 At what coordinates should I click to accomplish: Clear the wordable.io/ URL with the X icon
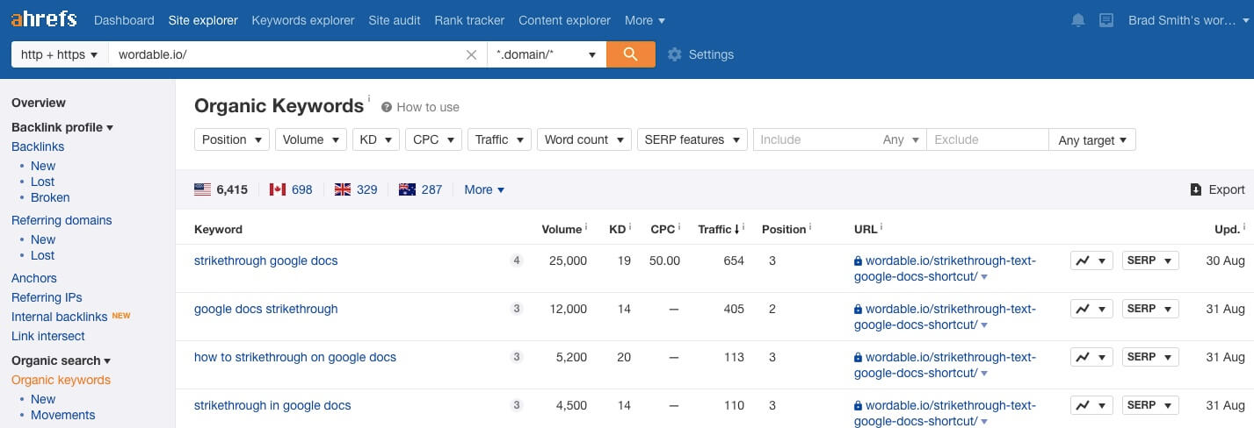471,54
